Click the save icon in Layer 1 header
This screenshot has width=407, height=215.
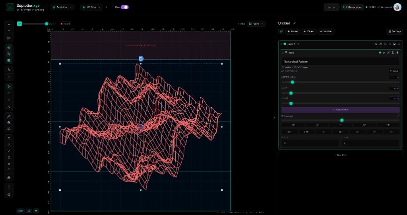coord(394,44)
